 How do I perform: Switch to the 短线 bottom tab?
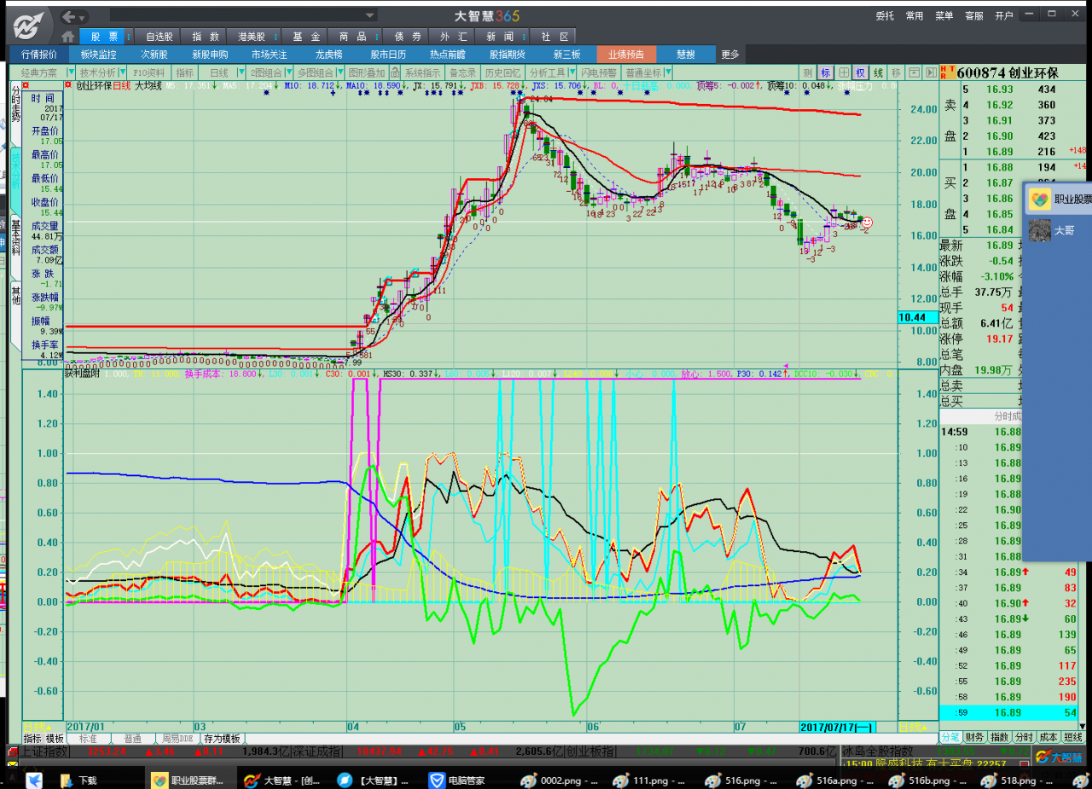coord(1073,737)
